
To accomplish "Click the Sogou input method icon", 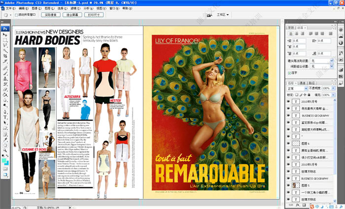I will pyautogui.click(x=312, y=207).
